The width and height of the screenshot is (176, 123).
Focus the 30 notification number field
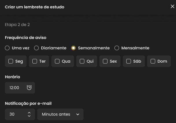pos(20,114)
